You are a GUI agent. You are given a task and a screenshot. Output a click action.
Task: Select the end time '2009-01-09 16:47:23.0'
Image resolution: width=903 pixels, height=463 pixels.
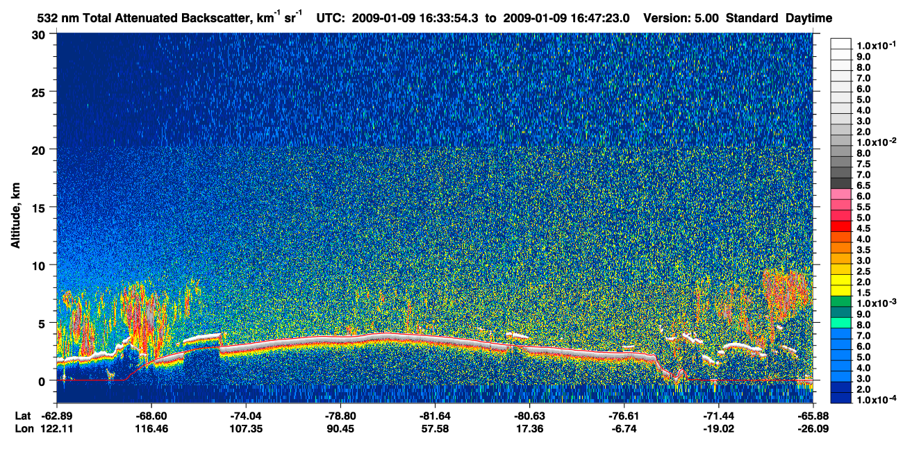(x=568, y=18)
